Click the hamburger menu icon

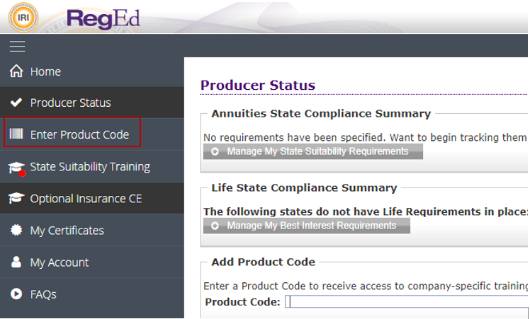(x=17, y=47)
